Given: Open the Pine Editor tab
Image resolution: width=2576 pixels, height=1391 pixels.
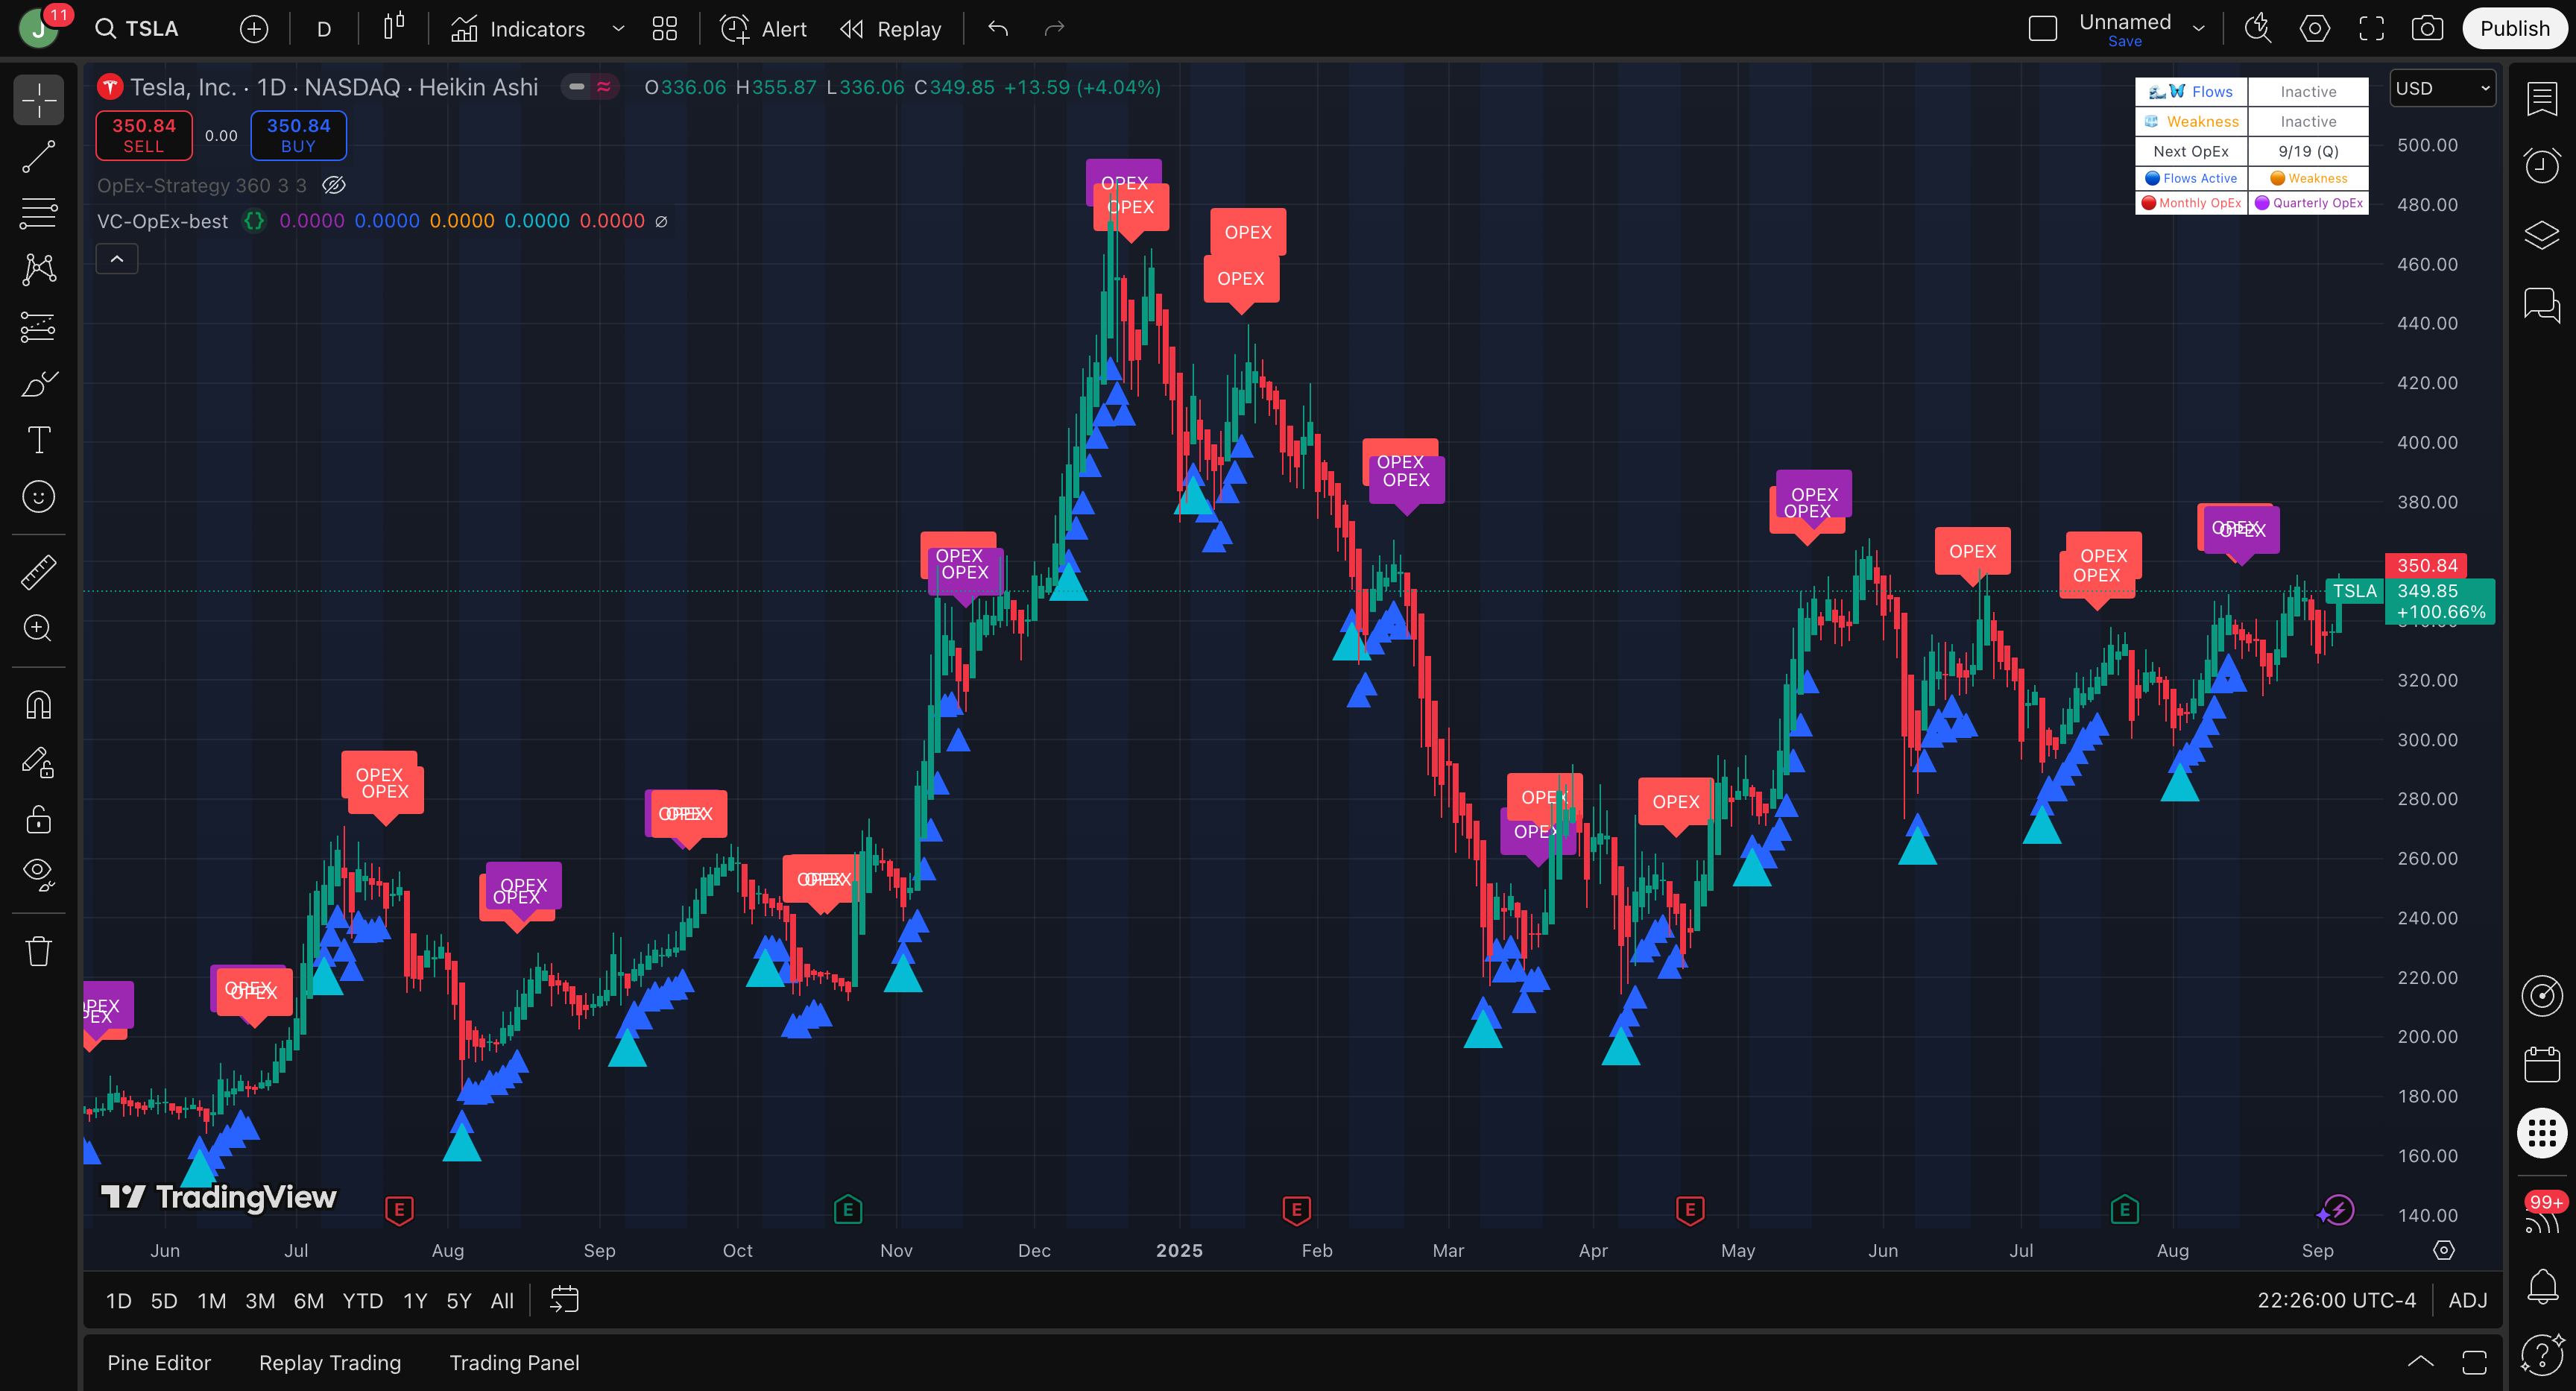Looking at the screenshot, I should click(159, 1363).
